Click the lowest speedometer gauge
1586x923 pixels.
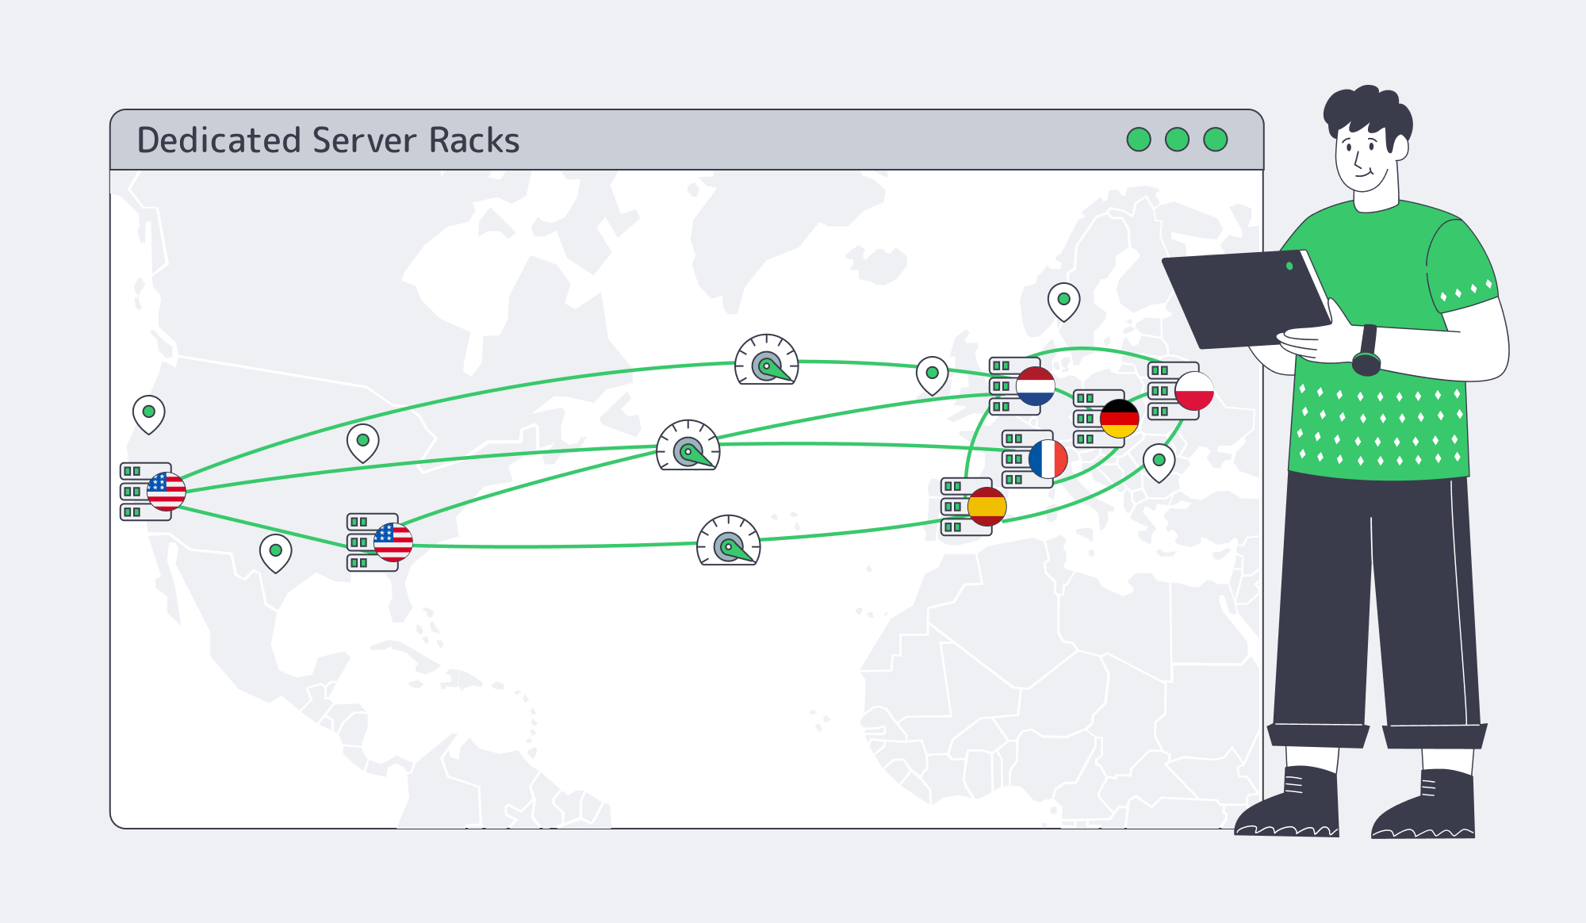click(x=728, y=540)
